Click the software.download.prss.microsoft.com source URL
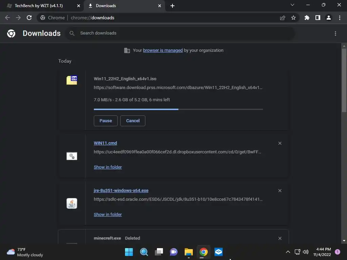Viewport: 347px width, 260px height. point(178,88)
